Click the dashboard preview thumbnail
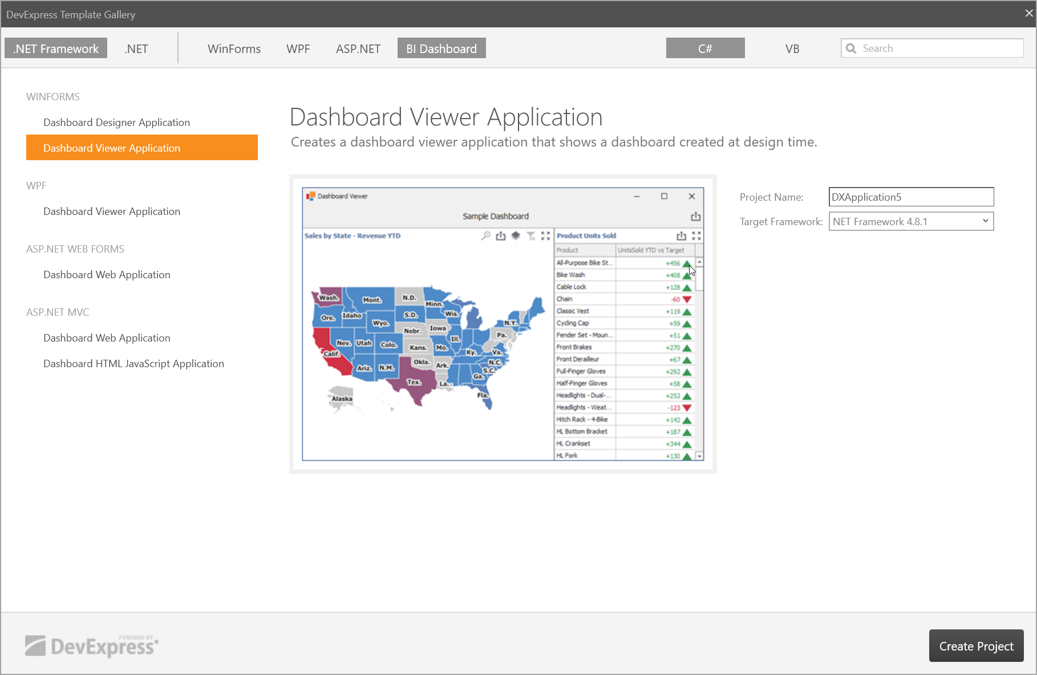1037x675 pixels. click(x=503, y=324)
